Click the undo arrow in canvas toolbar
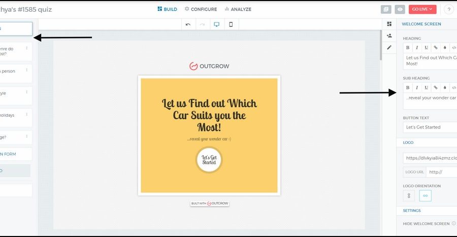The height and width of the screenshot is (237, 457). pyautogui.click(x=188, y=24)
